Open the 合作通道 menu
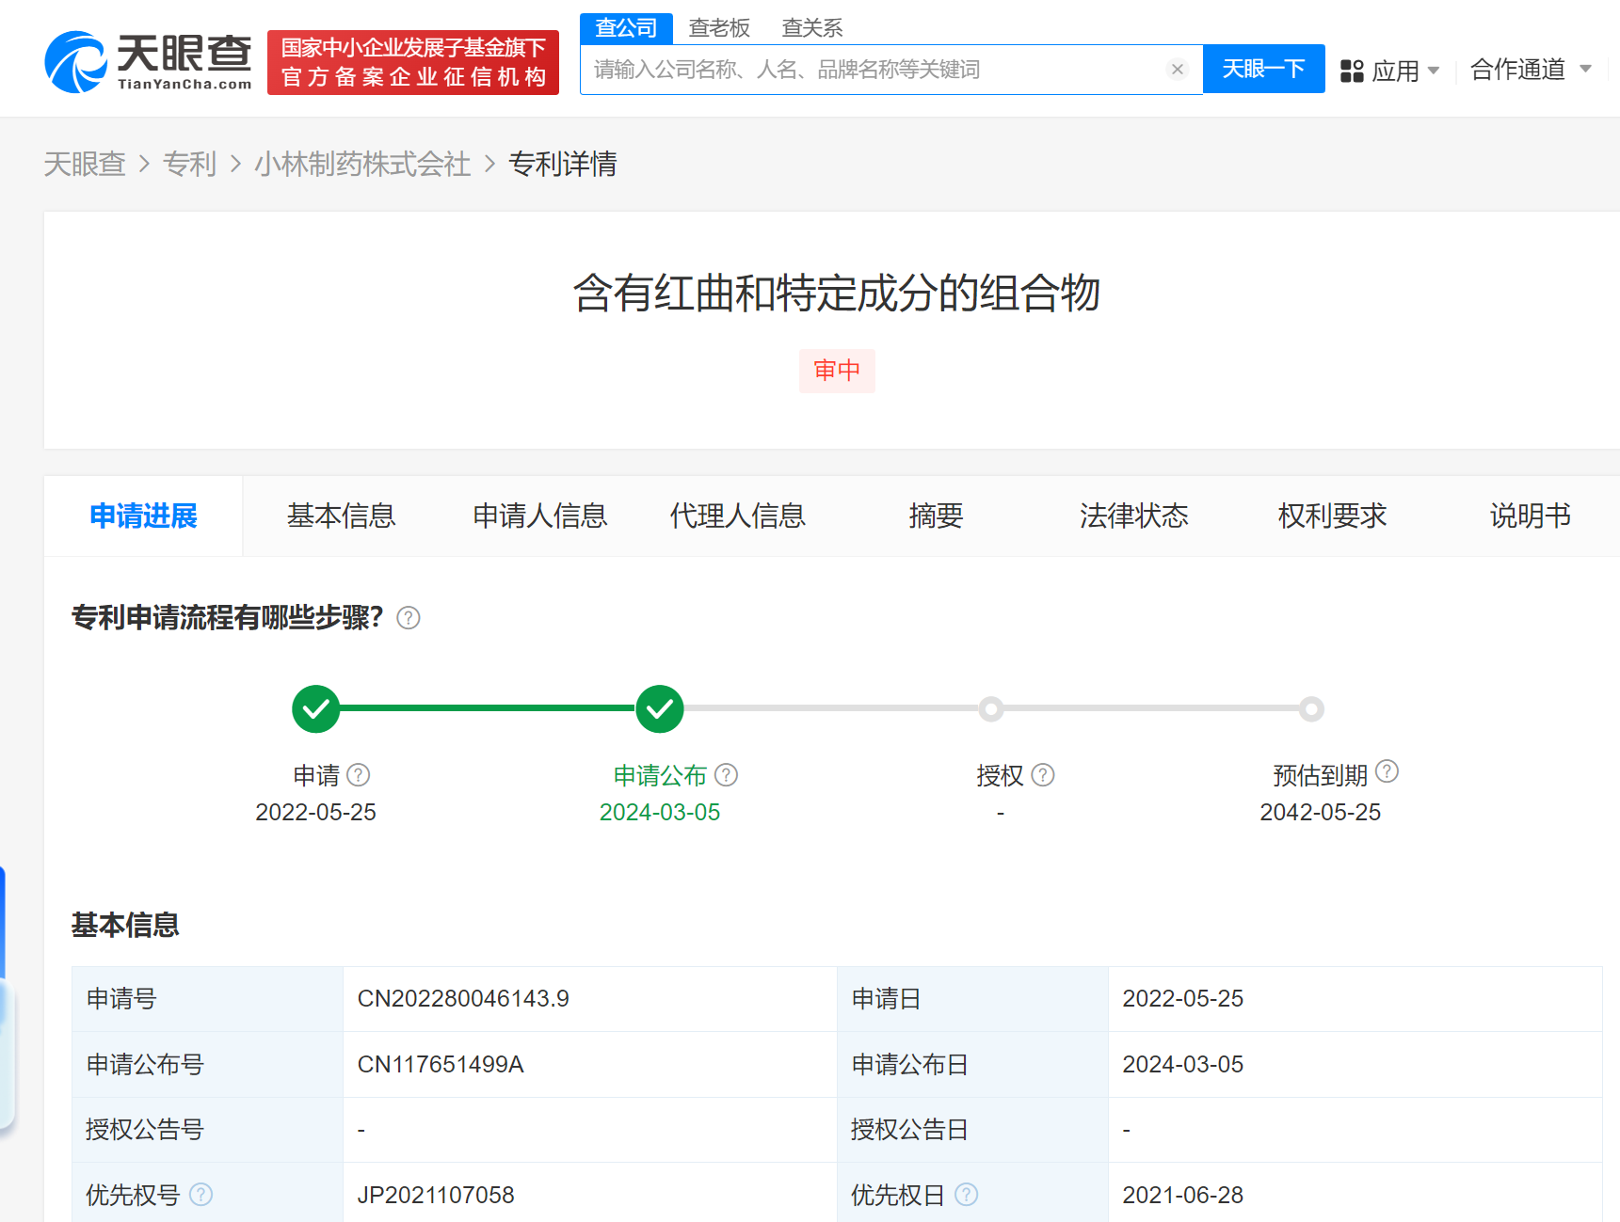This screenshot has width=1620, height=1222. (1531, 69)
